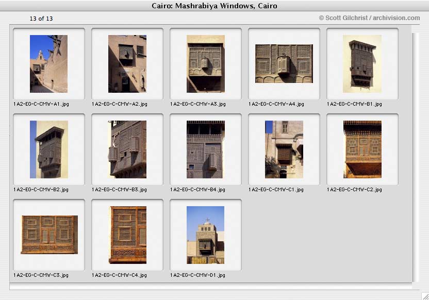Select filename text 1A2-EG-C-CMW-A2.jpg
Viewport: 429px width, 300px height.
120,104
